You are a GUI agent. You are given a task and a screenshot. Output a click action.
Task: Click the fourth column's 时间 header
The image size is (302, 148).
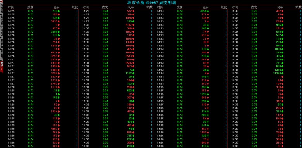(x=235, y=7)
